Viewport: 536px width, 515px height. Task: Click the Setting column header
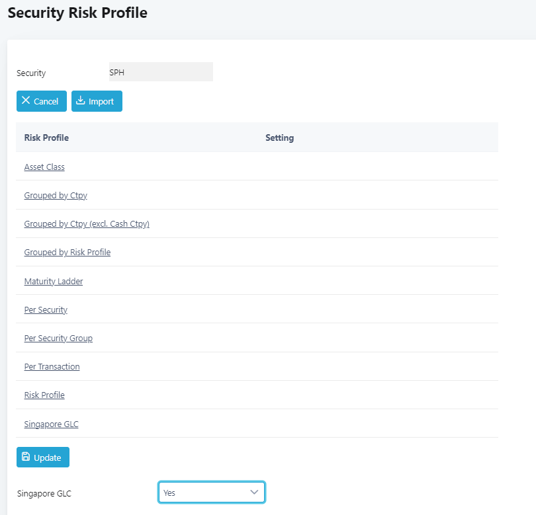coord(280,138)
